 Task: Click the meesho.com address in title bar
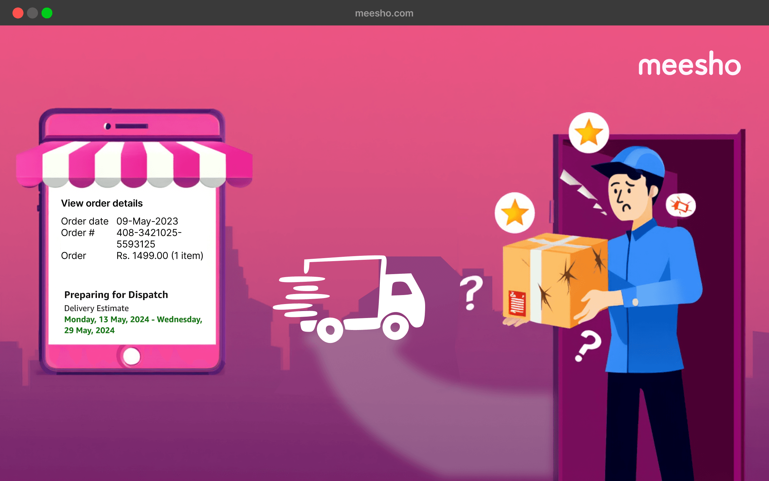[384, 13]
